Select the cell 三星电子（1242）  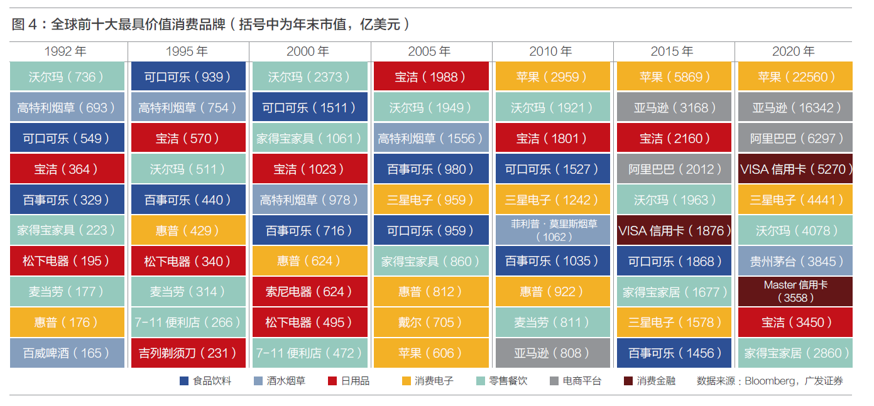(x=552, y=200)
